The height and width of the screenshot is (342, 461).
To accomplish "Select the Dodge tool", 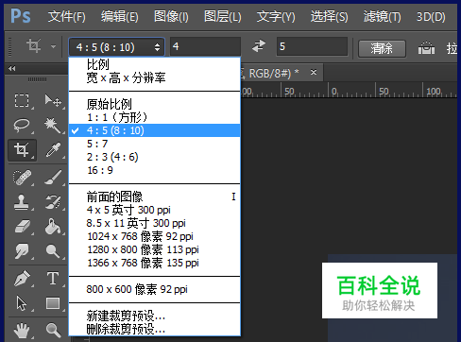I will coord(53,251).
